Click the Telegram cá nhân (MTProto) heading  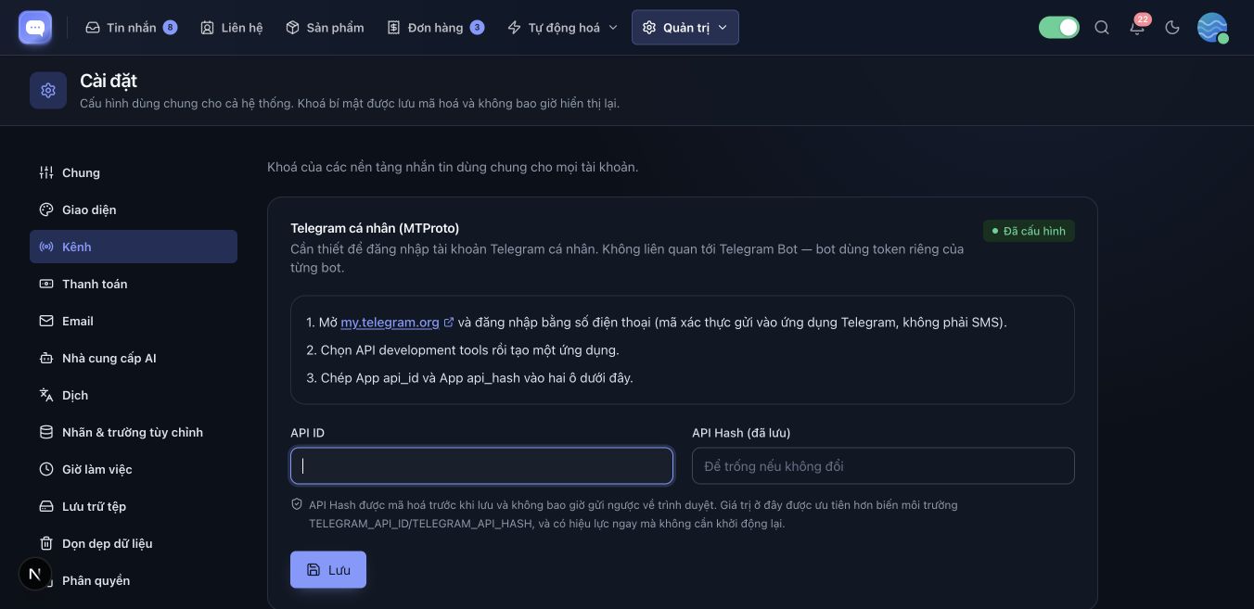tap(375, 228)
